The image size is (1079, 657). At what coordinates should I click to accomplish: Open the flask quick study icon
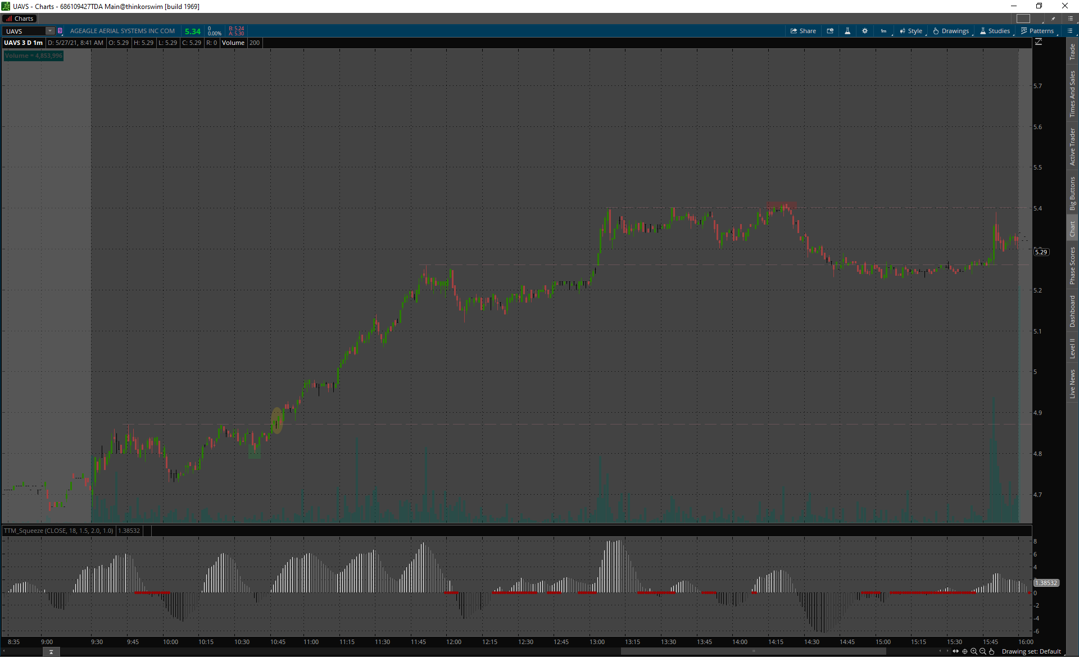click(x=847, y=31)
